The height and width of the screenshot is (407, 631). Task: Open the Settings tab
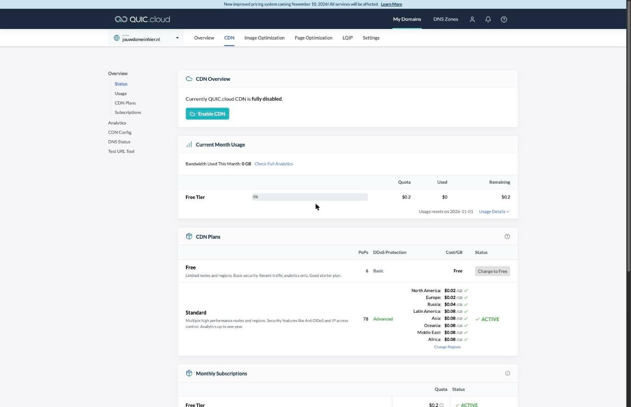(371, 38)
